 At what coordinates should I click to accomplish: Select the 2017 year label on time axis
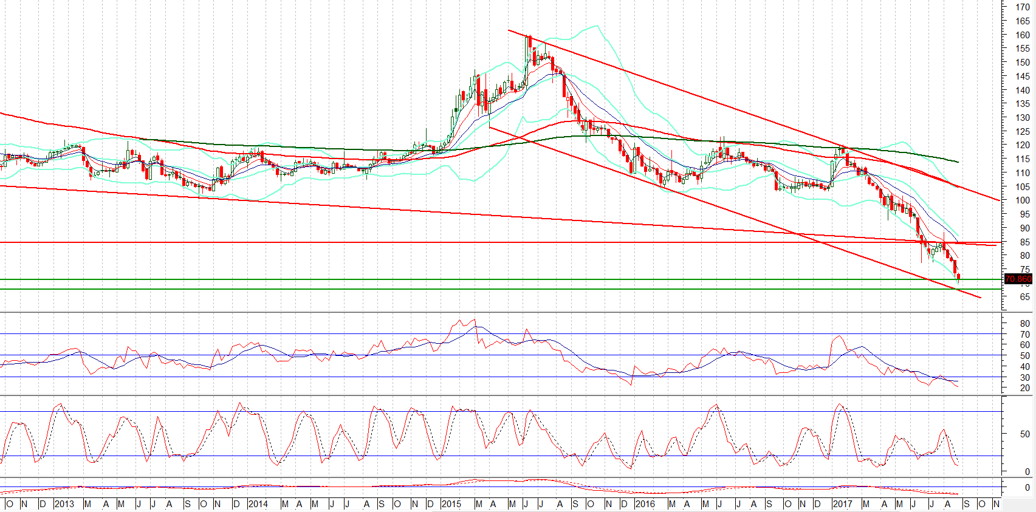pos(842,504)
